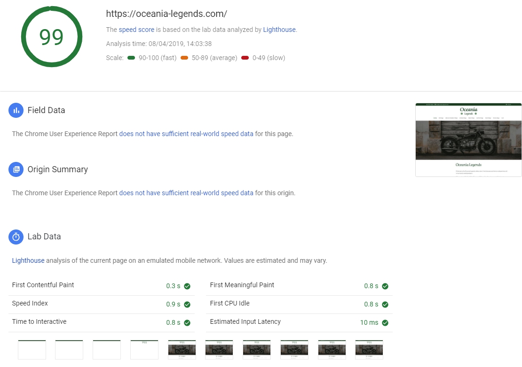Click the 0.9 s Speed Index value
This screenshot has width=522, height=367.
[173, 304]
